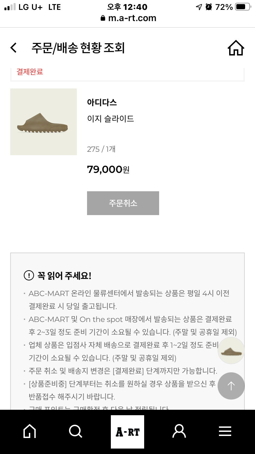Tap the A-RT logo in the bottom bar

(128, 432)
